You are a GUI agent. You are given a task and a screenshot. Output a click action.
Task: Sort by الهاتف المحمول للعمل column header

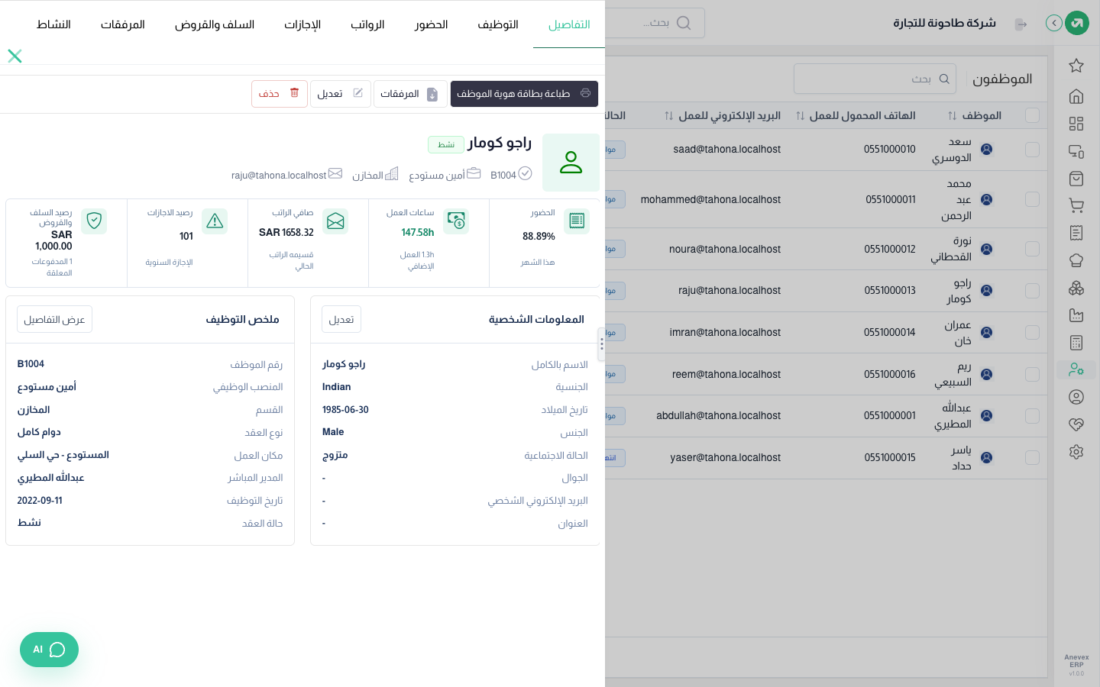pos(856,116)
